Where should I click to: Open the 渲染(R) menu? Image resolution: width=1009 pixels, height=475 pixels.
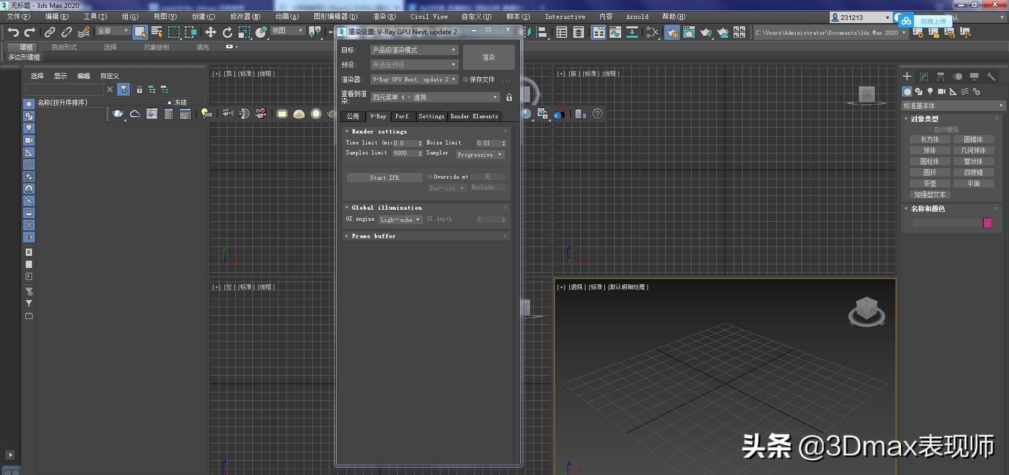coord(384,16)
